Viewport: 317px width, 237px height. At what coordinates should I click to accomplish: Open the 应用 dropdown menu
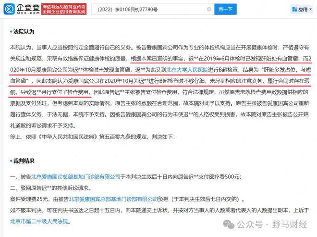coord(302,9)
